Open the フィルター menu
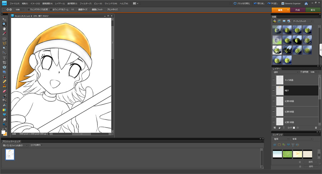This screenshot has width=322, height=174. [x=86, y=4]
